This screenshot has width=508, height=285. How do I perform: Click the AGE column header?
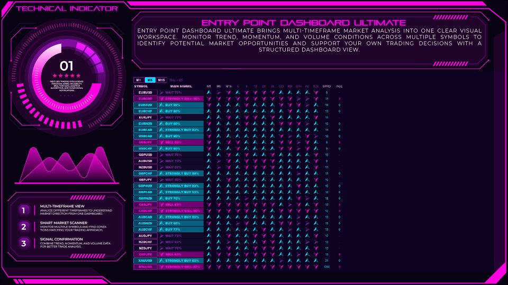[339, 86]
